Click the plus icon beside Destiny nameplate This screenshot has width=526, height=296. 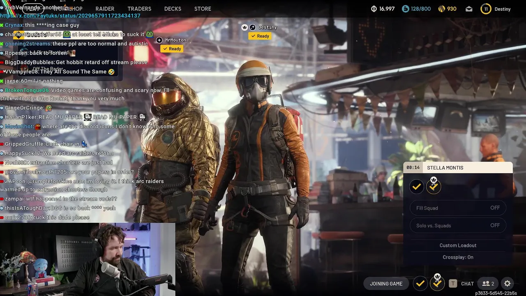coord(253,27)
